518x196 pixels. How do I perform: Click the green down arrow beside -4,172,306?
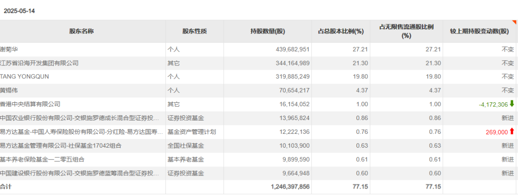tap(512, 104)
